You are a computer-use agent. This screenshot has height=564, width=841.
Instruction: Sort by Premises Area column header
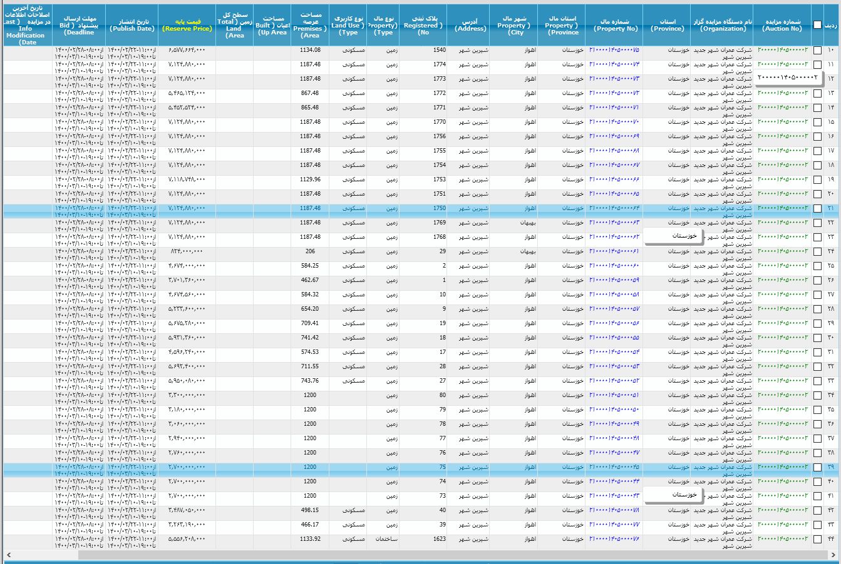pyautogui.click(x=310, y=25)
